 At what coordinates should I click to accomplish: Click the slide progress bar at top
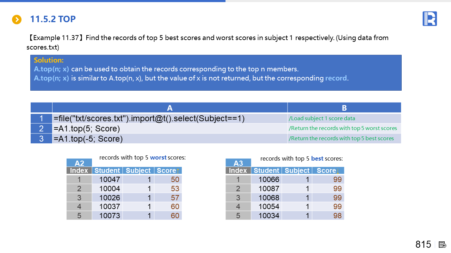click(x=113, y=1)
